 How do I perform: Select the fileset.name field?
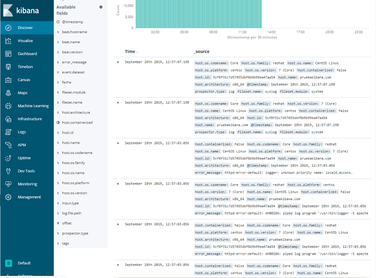click(x=72, y=102)
